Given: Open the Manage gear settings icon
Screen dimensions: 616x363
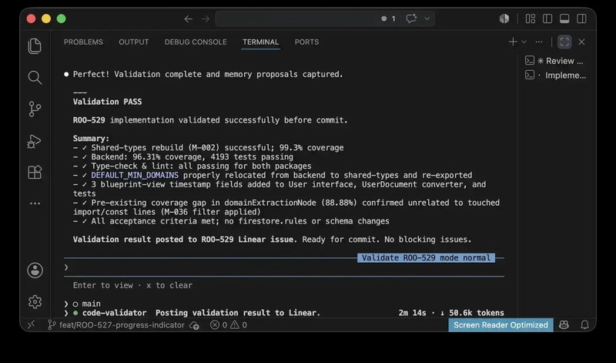Looking at the screenshot, I should tap(35, 301).
